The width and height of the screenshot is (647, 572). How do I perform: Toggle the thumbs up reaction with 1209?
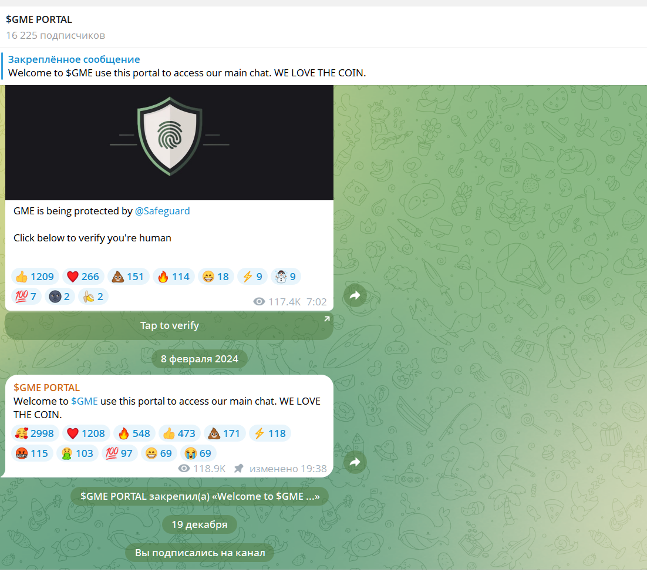tap(35, 277)
